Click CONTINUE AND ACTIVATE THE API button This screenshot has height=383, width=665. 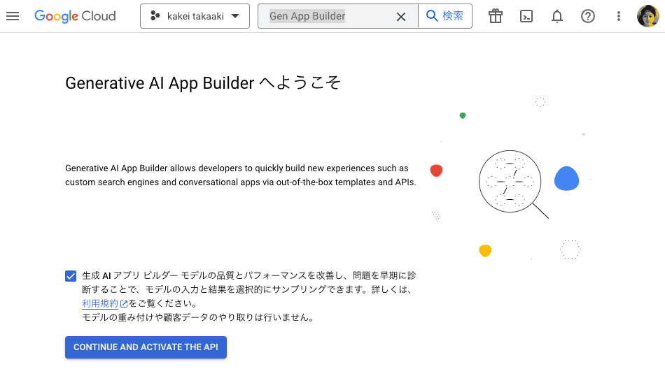click(146, 347)
